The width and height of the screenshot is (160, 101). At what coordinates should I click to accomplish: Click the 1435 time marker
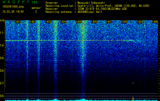click(79, 22)
